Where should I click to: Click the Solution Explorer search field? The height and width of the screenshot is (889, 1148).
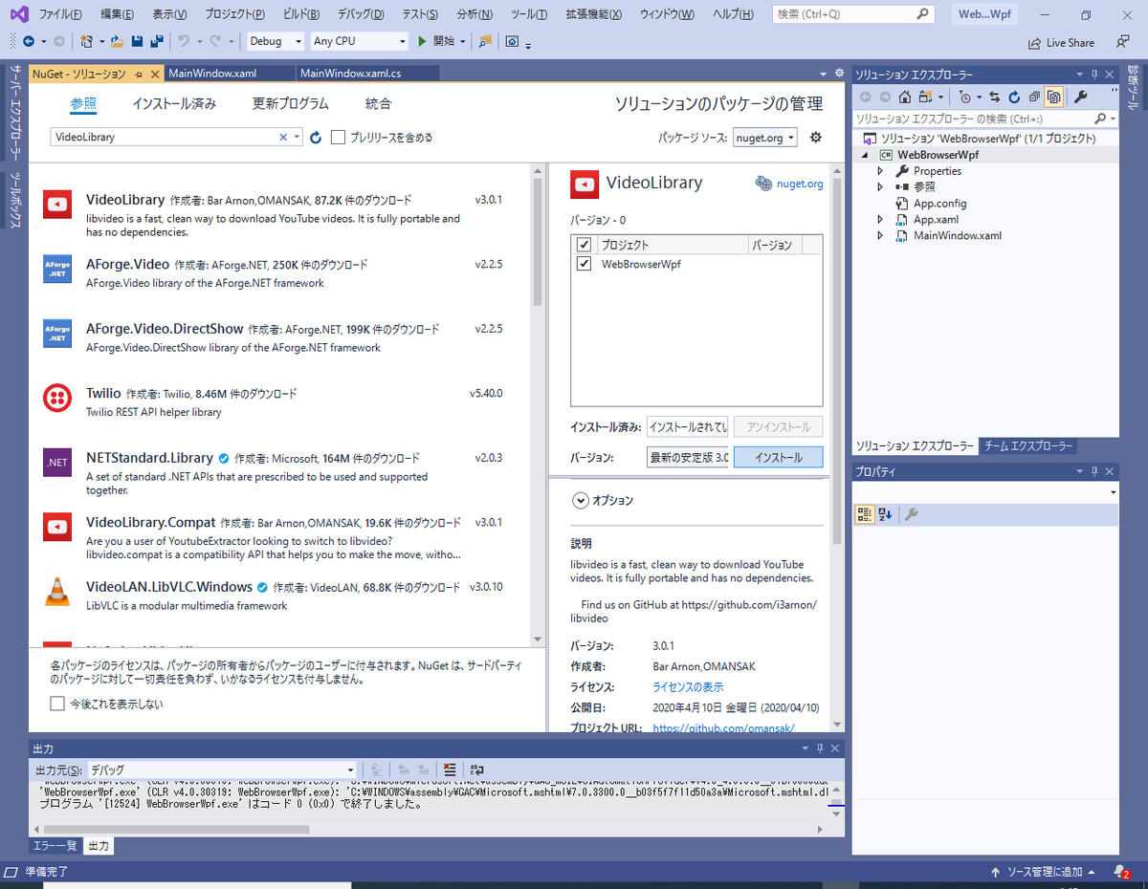(985, 119)
